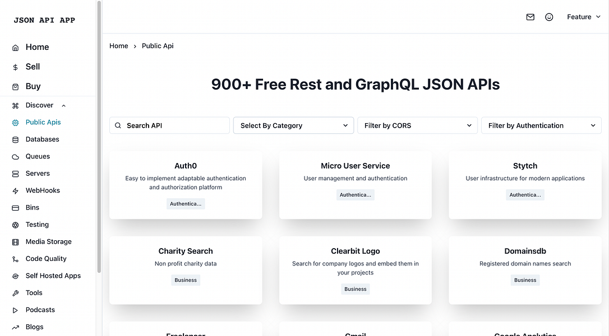Click the Authentica... tag on Micro User Service
The height and width of the screenshot is (336, 609).
tap(356, 195)
